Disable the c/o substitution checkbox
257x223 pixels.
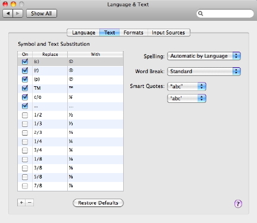25,97
